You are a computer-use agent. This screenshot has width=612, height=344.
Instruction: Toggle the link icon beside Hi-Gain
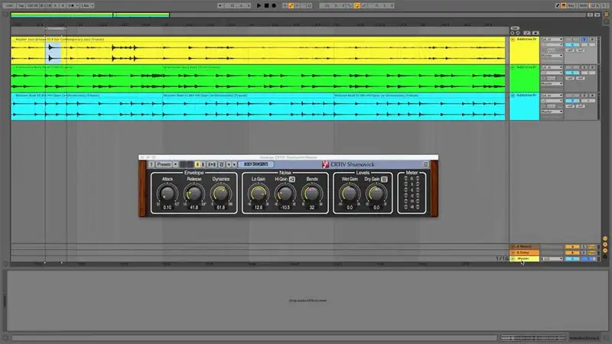[292, 179]
